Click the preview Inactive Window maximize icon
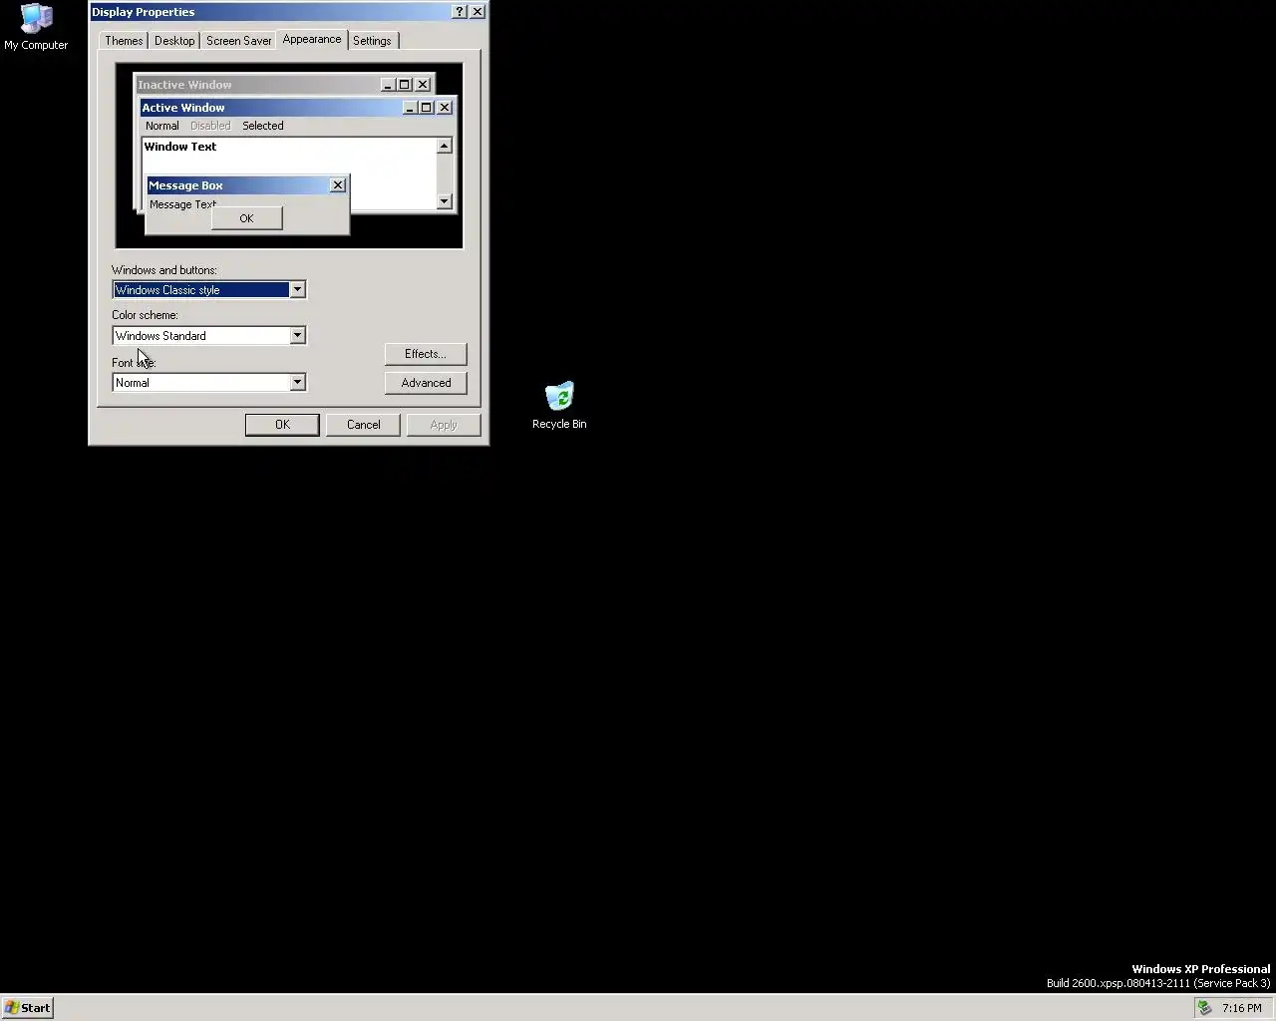Image resolution: width=1276 pixels, height=1021 pixels. [x=404, y=85]
